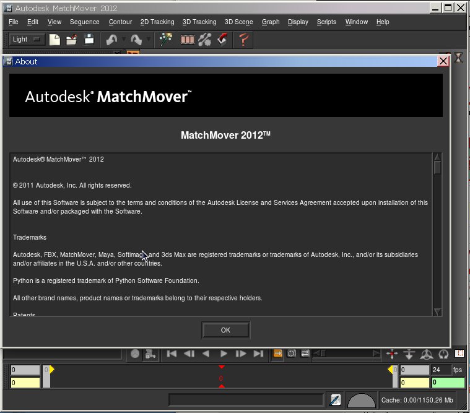Viewport: 470px width, 413px height.
Task: Undo the last action with the left curved arrow
Action: coord(111,40)
